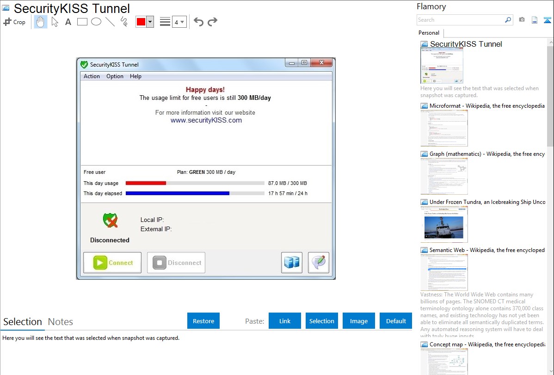Close the SecurityKISS Tunnel window
This screenshot has width=554, height=375.
click(x=321, y=62)
